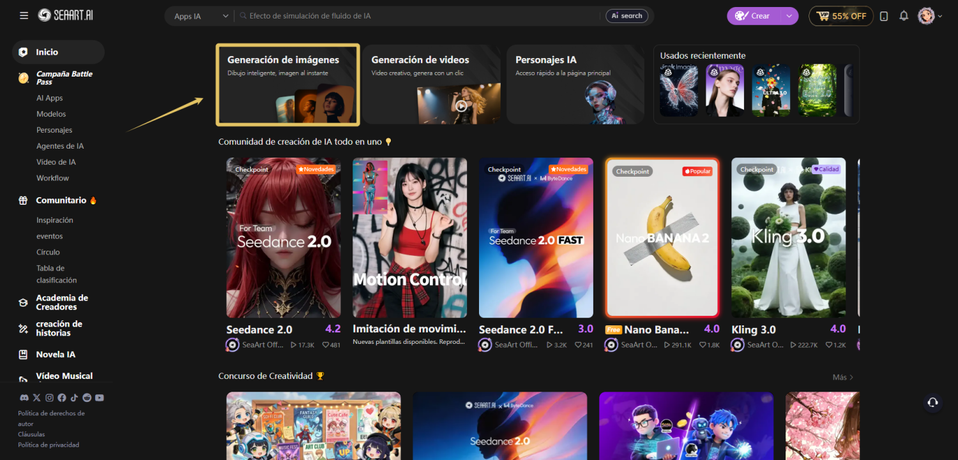The height and width of the screenshot is (460, 958).
Task: Open the VIP 55% OFF offer
Action: 841,16
